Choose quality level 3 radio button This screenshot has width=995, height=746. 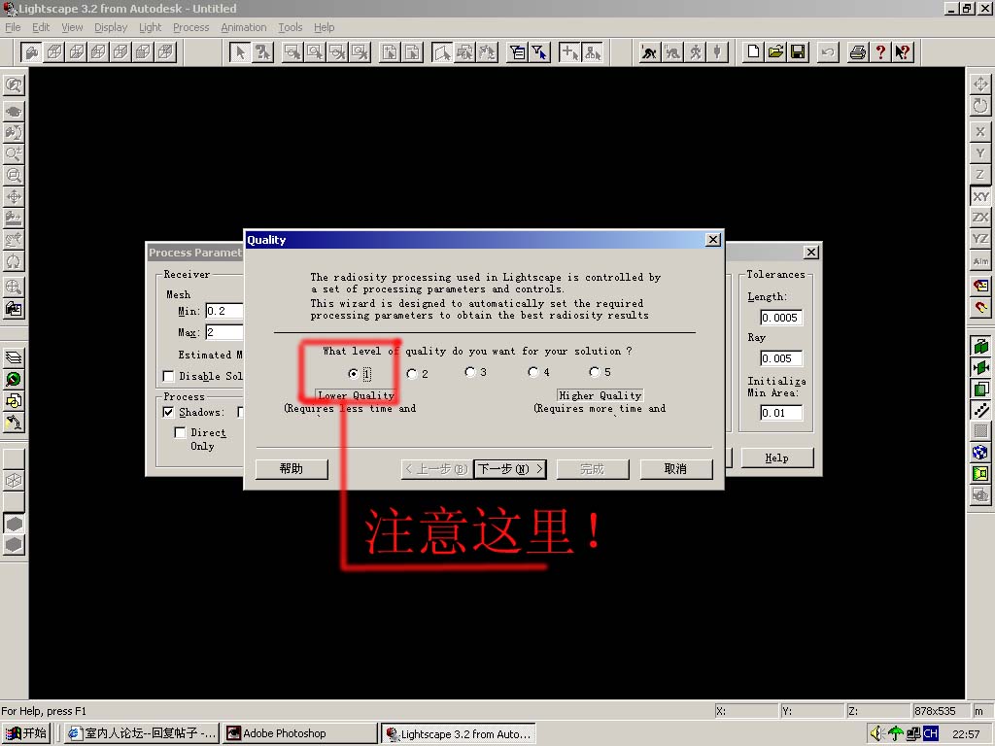470,372
